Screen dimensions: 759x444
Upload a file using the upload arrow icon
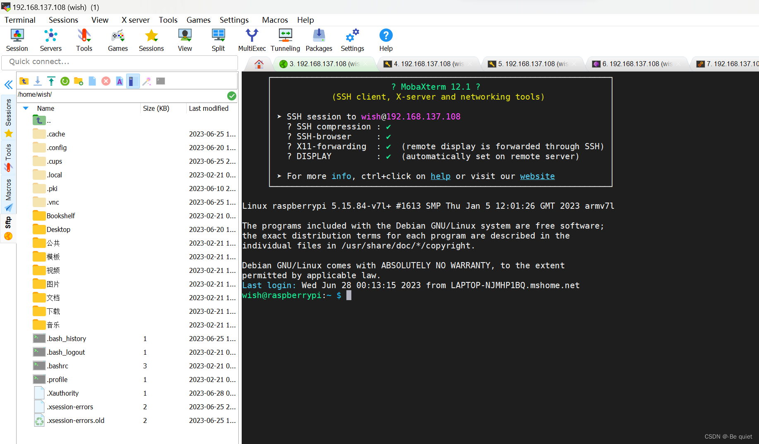click(x=51, y=81)
